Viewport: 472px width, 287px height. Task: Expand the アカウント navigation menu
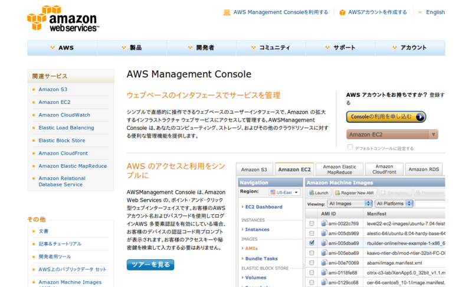click(x=410, y=48)
